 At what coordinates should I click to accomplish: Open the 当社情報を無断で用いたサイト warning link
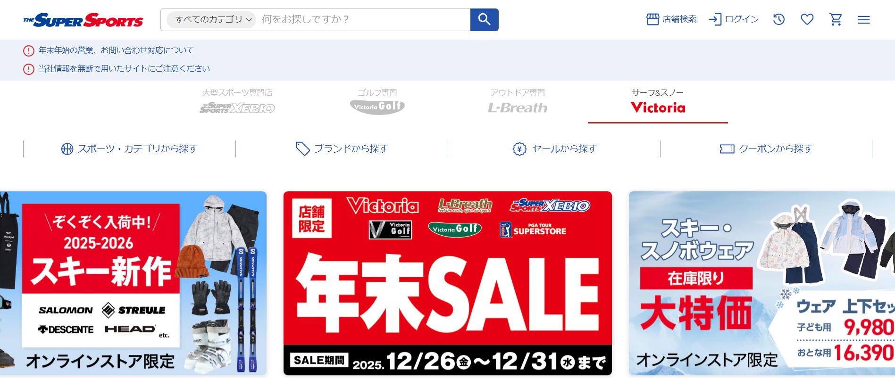124,69
